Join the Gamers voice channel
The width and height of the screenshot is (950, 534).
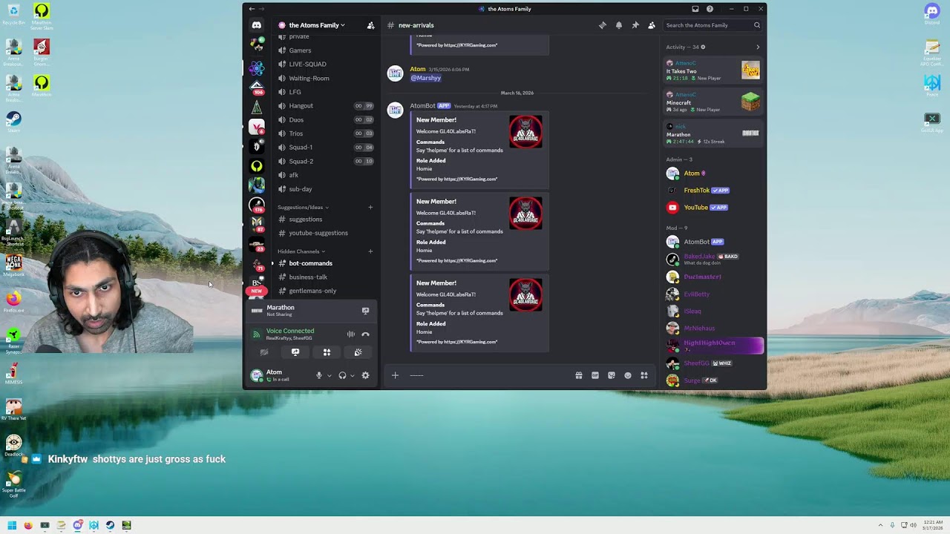pyautogui.click(x=325, y=50)
